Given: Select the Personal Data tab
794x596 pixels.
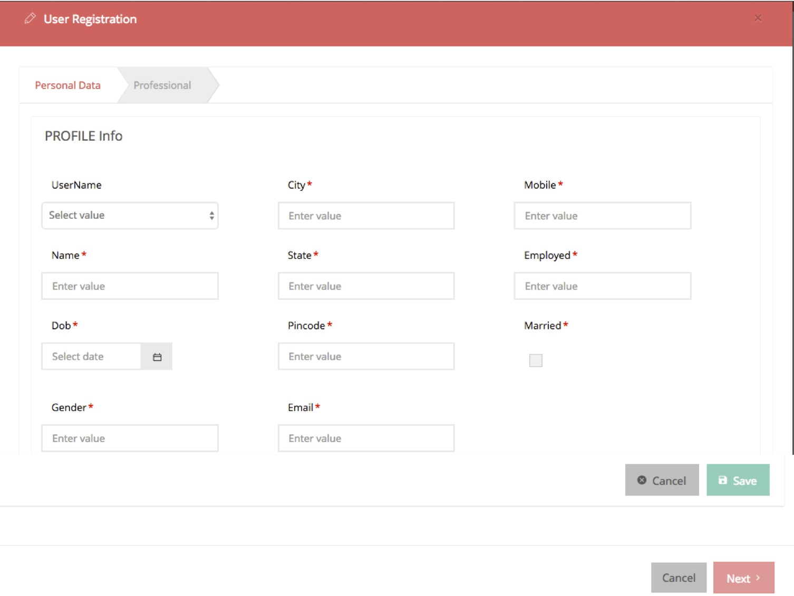Looking at the screenshot, I should (x=67, y=85).
